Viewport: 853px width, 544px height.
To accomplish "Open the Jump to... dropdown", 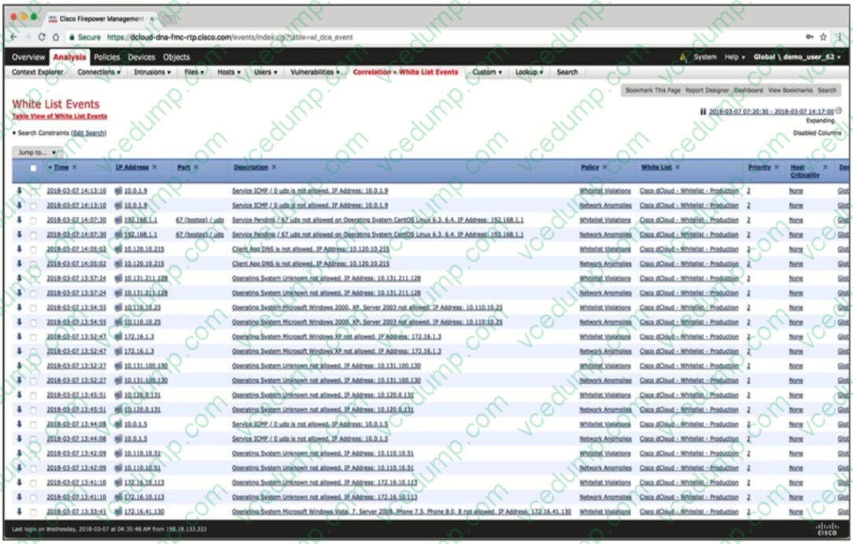I will point(37,152).
